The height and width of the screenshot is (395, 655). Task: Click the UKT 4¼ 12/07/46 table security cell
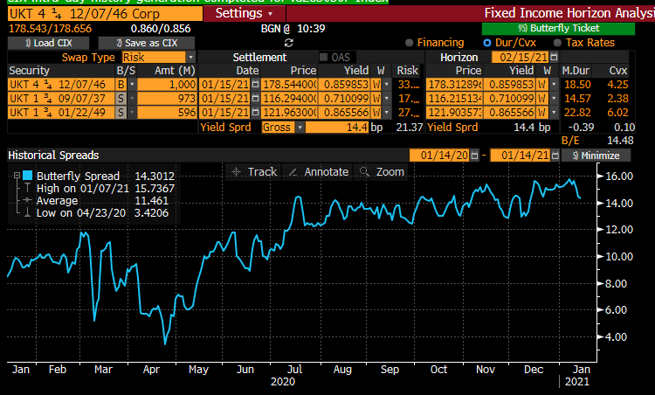point(61,85)
